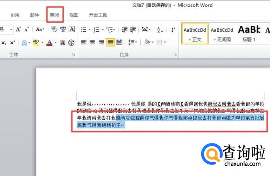Open highlight color dropdown arrow
270x176 pixels.
pos(42,43)
